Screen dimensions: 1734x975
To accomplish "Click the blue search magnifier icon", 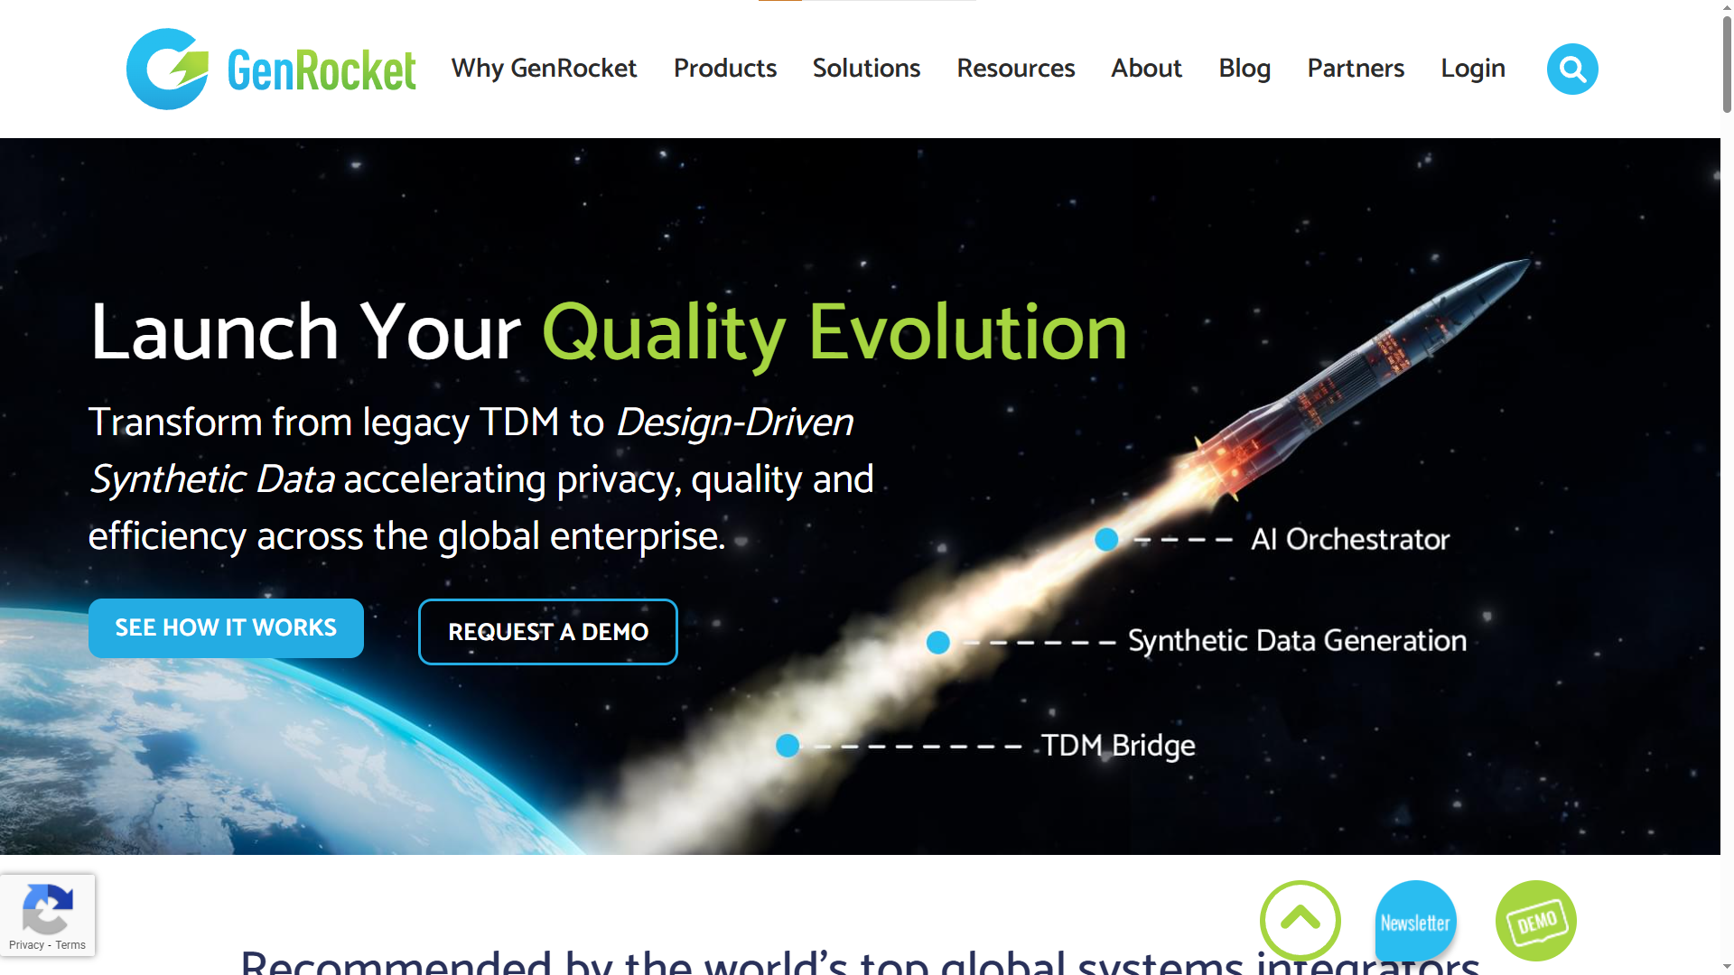I will tap(1572, 69).
